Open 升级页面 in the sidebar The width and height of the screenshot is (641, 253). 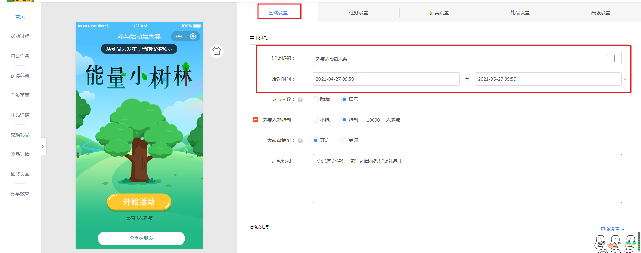click(x=20, y=95)
